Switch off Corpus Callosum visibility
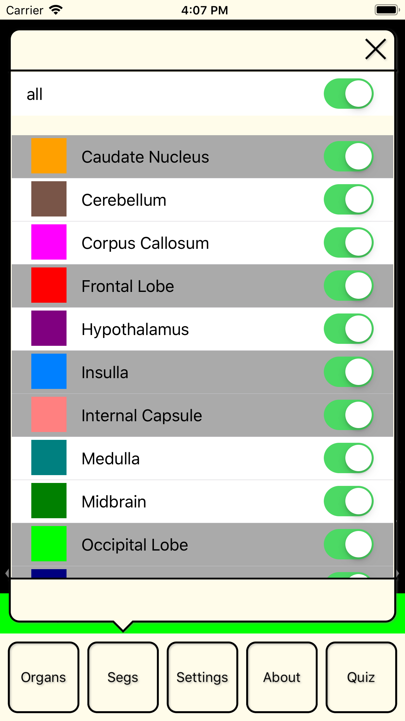Screen dimensions: 405x721 click(x=348, y=243)
